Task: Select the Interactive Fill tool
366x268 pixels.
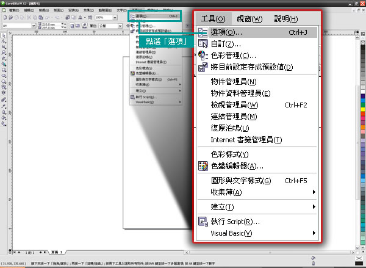Action: point(4,123)
